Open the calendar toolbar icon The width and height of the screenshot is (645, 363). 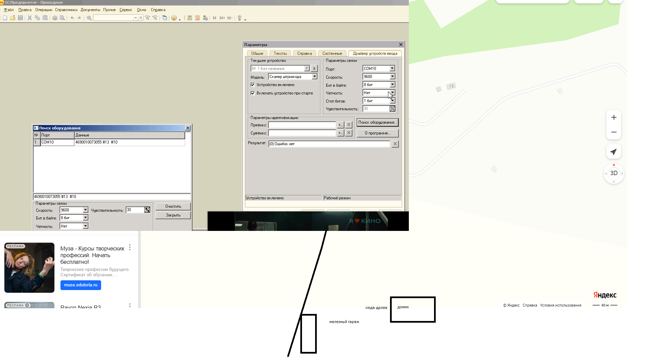(197, 18)
